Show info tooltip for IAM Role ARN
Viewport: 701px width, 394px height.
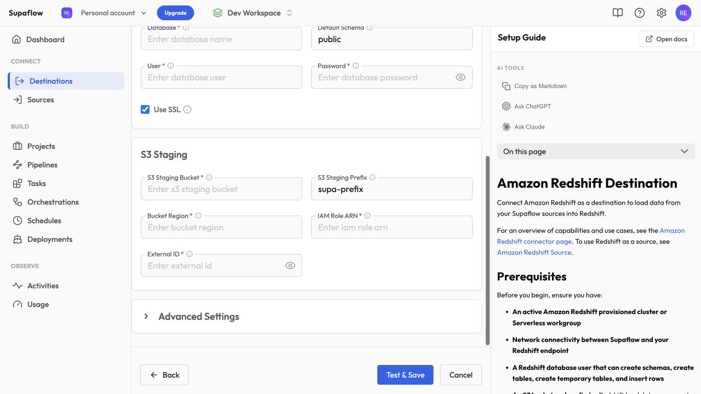click(367, 216)
